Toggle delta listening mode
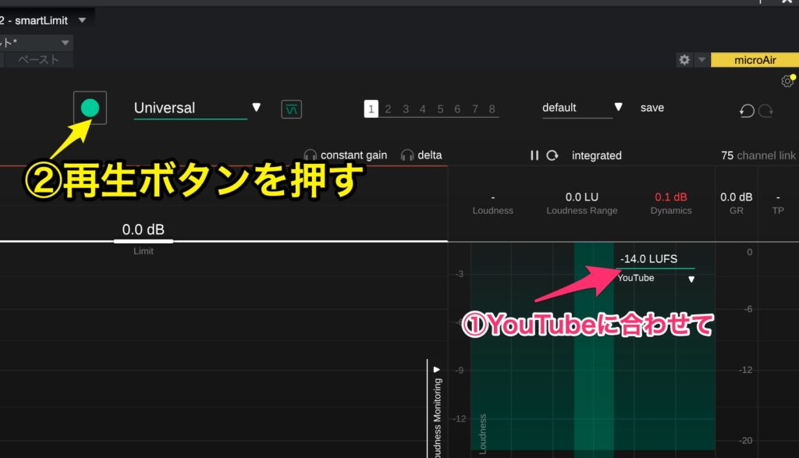 (x=422, y=154)
